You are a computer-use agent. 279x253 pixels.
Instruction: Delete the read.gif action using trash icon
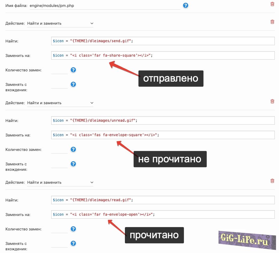point(272,181)
